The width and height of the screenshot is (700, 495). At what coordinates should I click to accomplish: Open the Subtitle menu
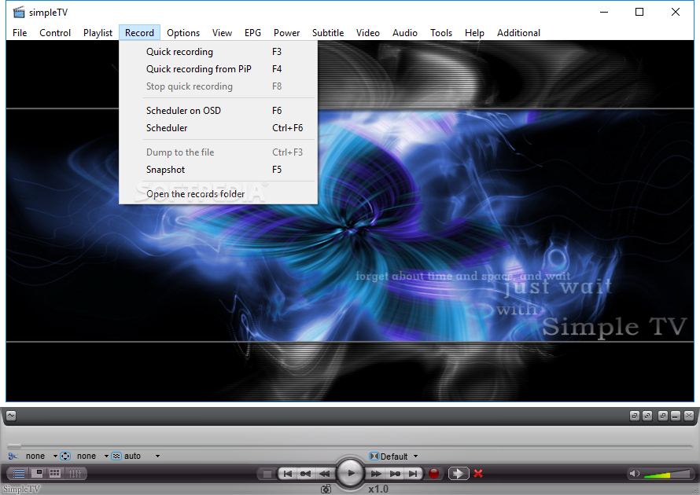[x=328, y=32]
